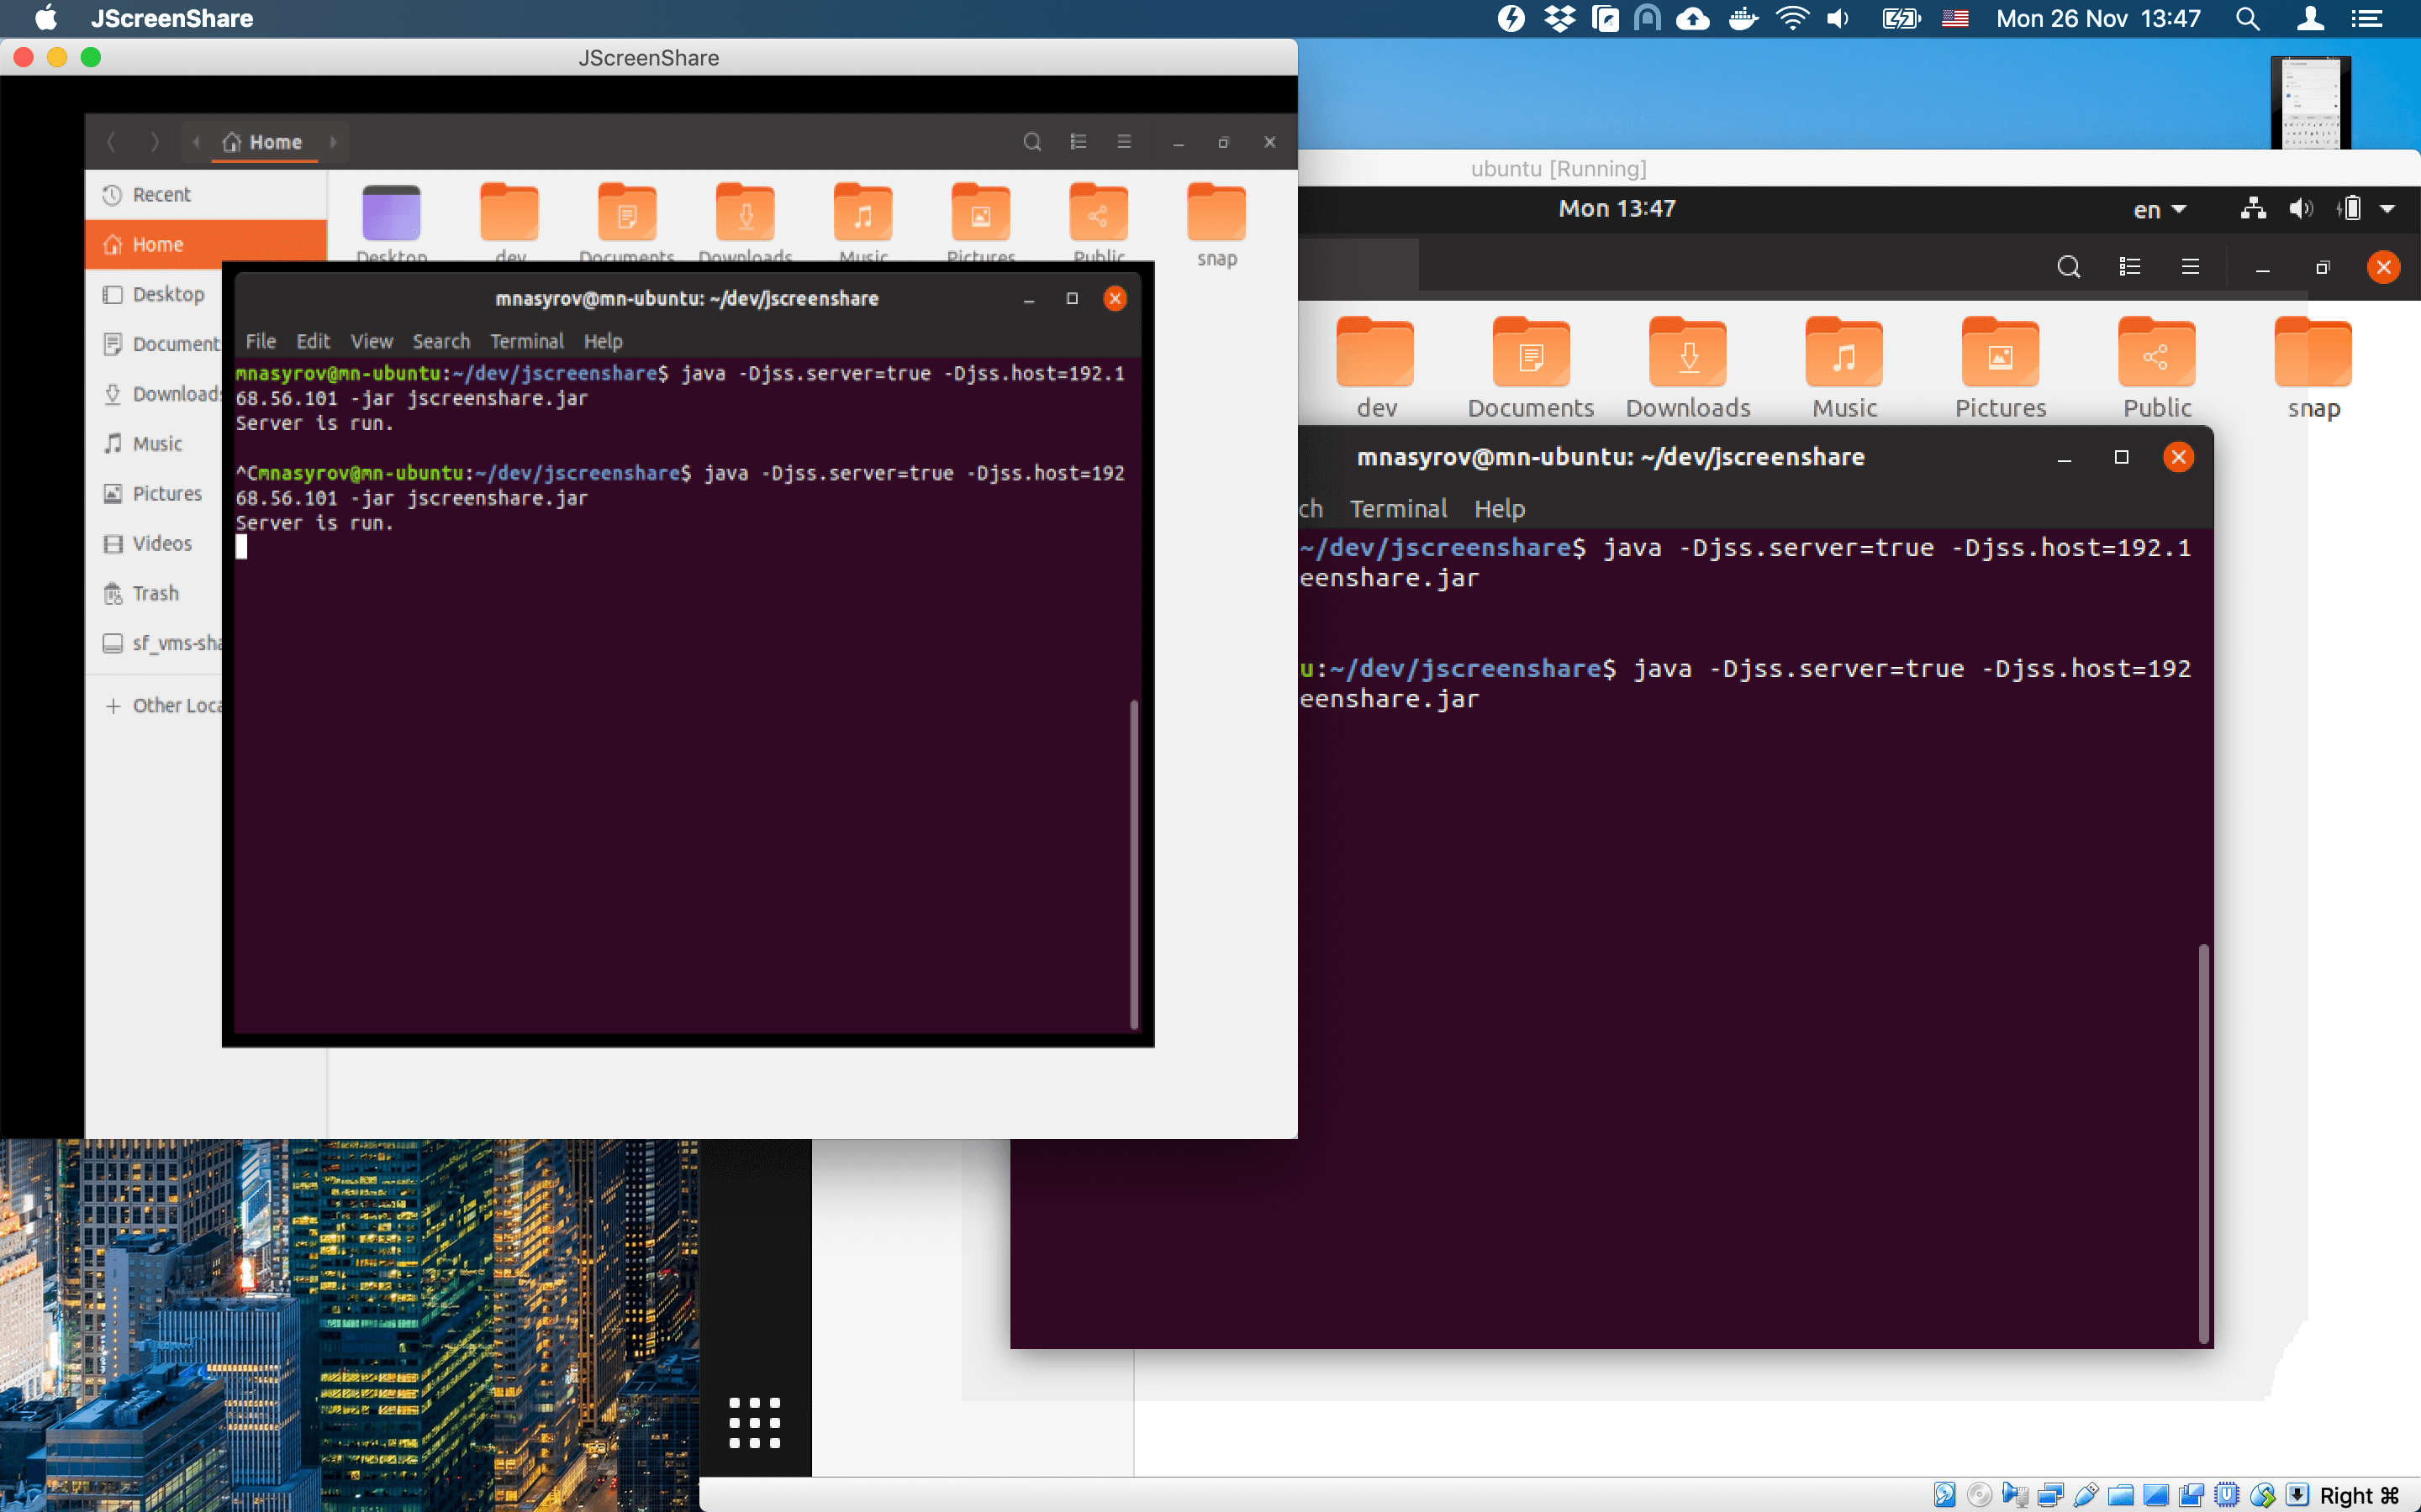Click the Ubuntu volume indicator icon
This screenshot has height=1512, width=2421.
tap(2300, 209)
